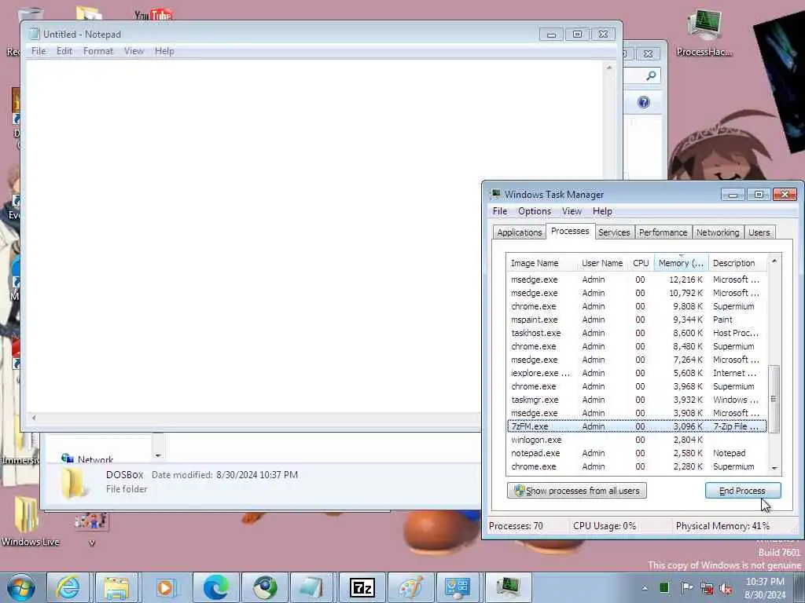Click the Task Manager title bar icon
This screenshot has width=805, height=603.
point(495,195)
